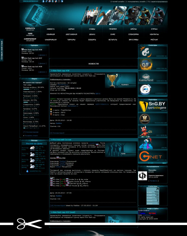Open Детали link for Aim fast cup 1x1 #36

[42, 72]
